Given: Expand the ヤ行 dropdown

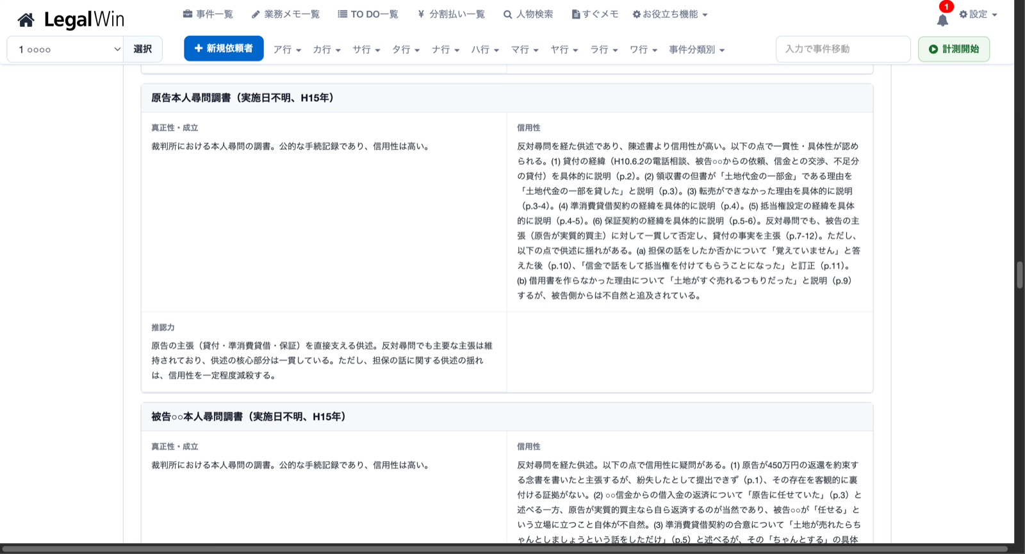Looking at the screenshot, I should pos(564,49).
